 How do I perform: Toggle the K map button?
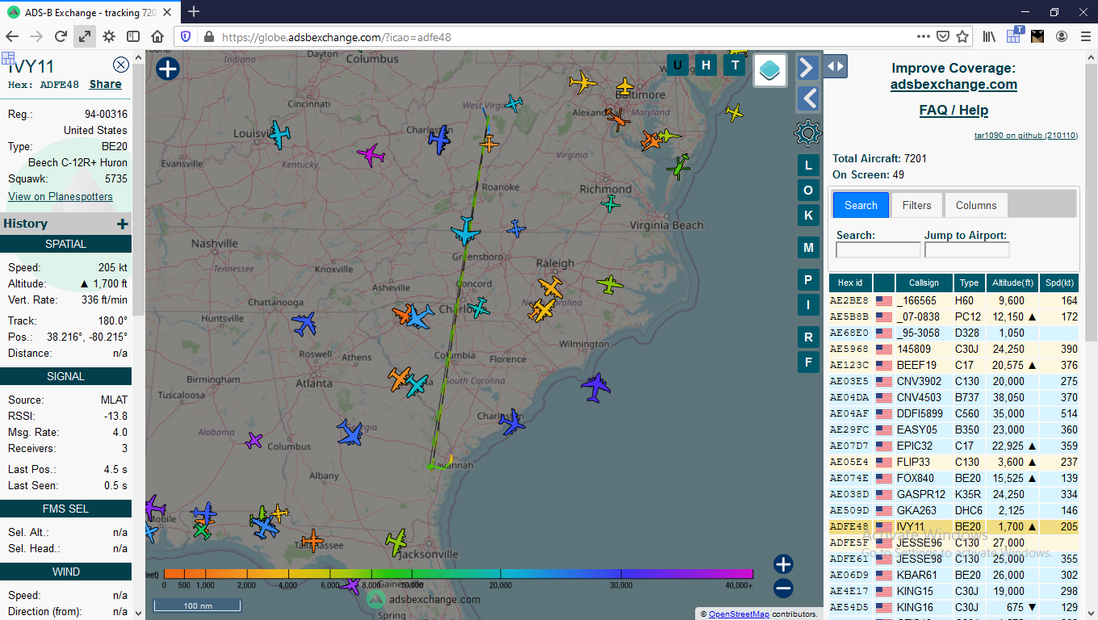(808, 214)
